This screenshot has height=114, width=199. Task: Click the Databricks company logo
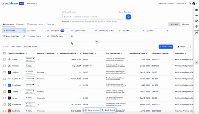[x=9, y=111]
